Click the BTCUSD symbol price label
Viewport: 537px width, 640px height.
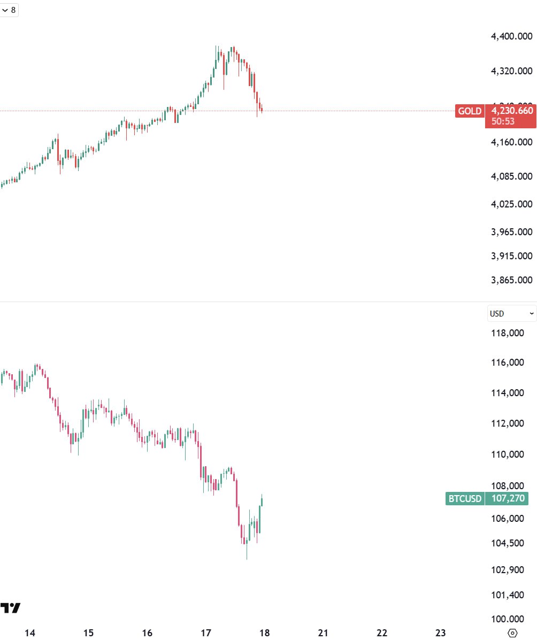click(464, 499)
